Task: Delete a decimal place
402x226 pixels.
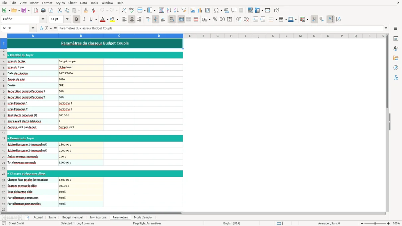Action: pyautogui.click(x=246, y=19)
